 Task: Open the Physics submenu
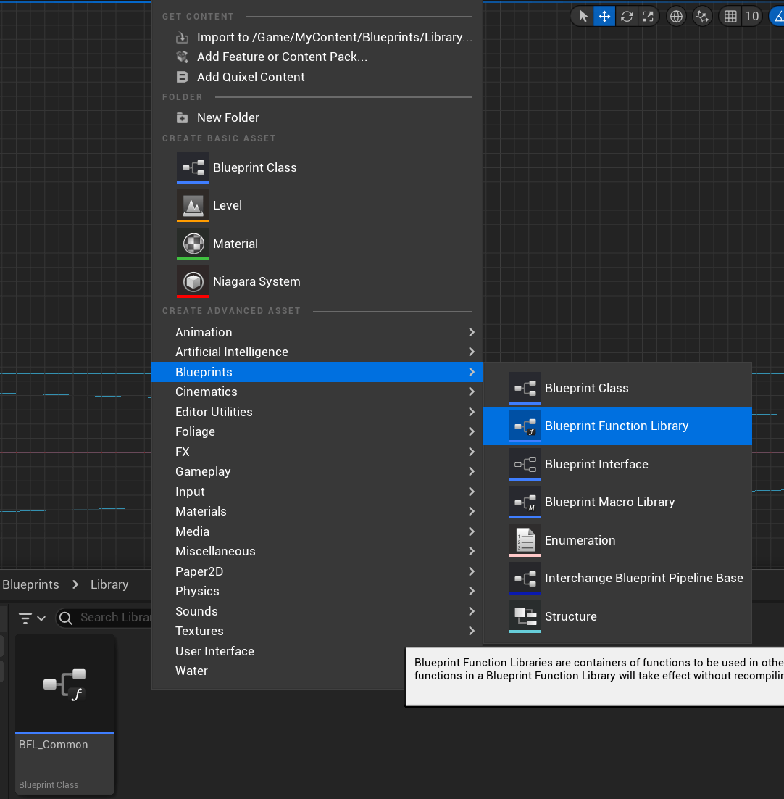click(317, 591)
